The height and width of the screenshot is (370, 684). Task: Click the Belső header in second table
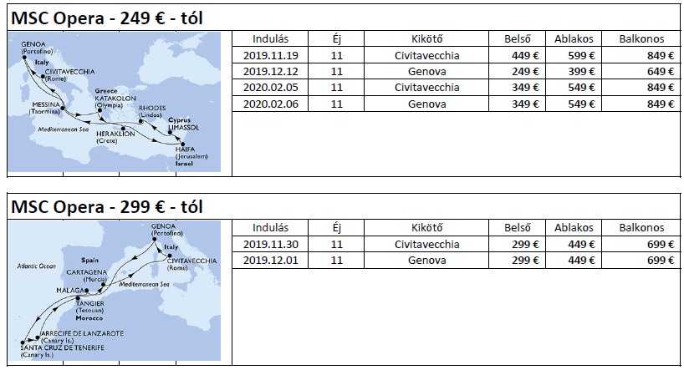pos(518,227)
